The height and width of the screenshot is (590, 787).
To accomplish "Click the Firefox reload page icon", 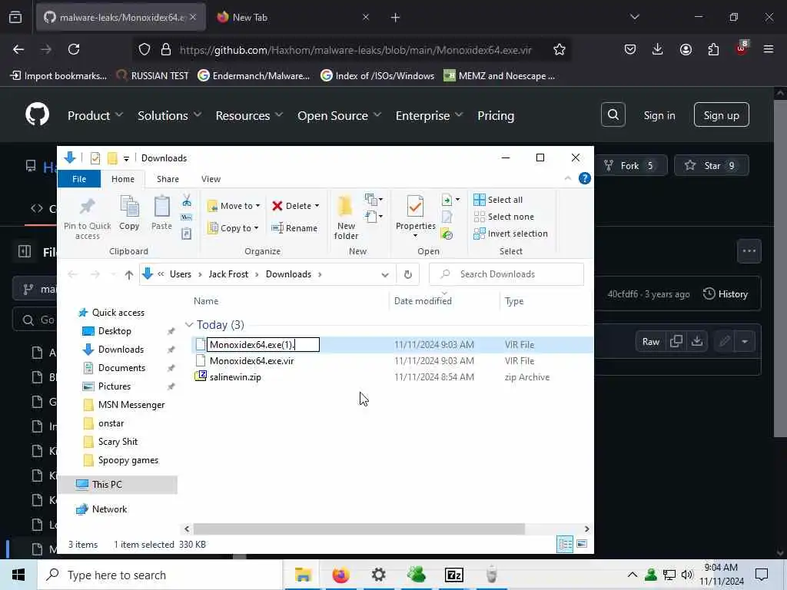I will (x=74, y=49).
